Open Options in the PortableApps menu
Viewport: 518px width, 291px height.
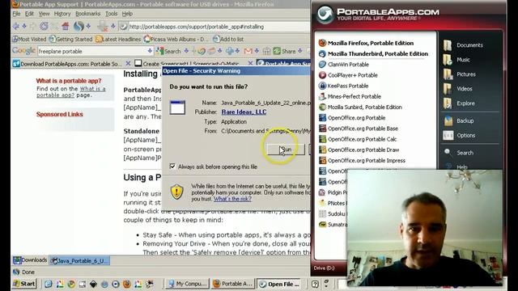(459, 135)
